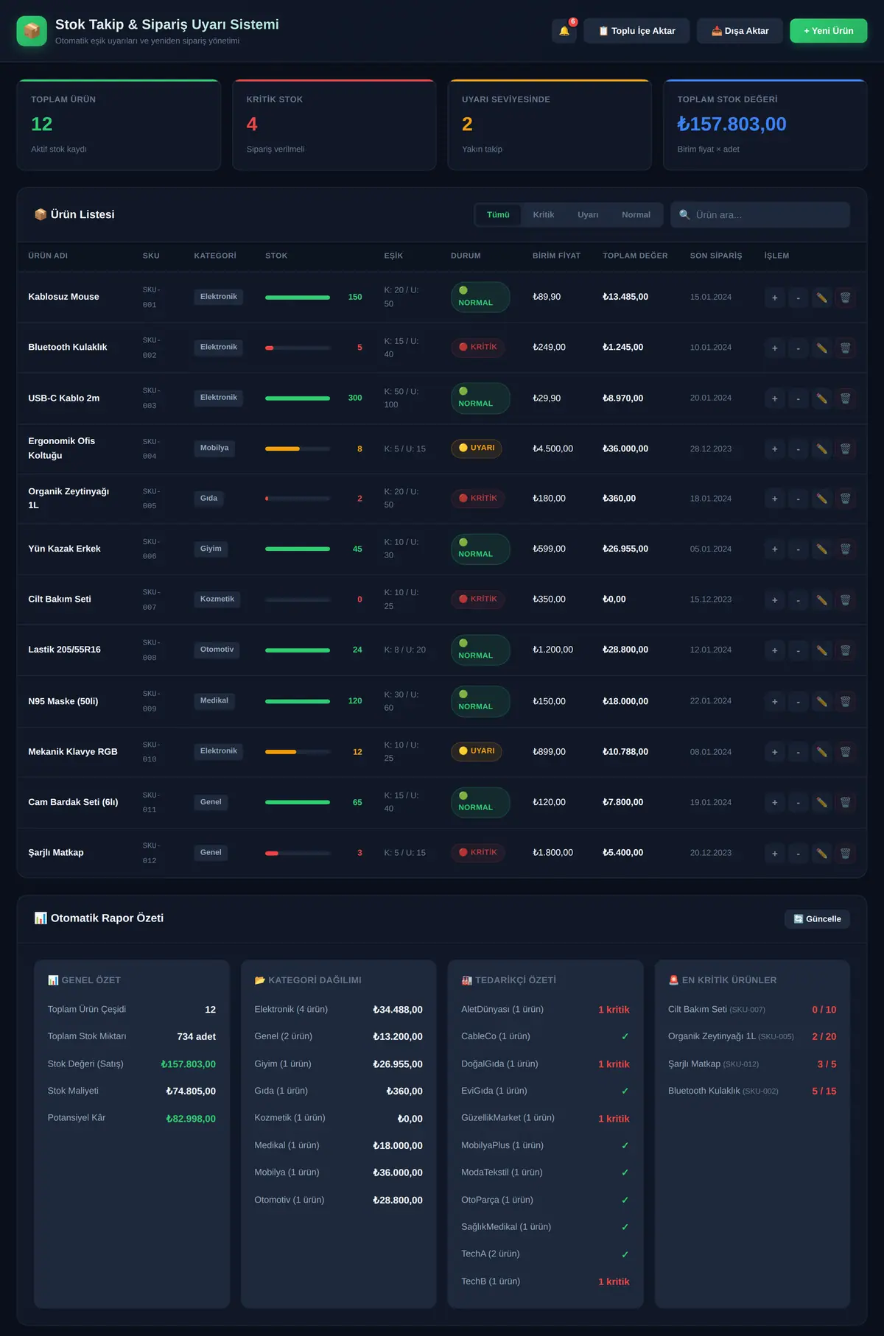Screen dimensions: 884x1336
Task: Decrease stock for Mekanik Klavye RGB
Action: (798, 752)
